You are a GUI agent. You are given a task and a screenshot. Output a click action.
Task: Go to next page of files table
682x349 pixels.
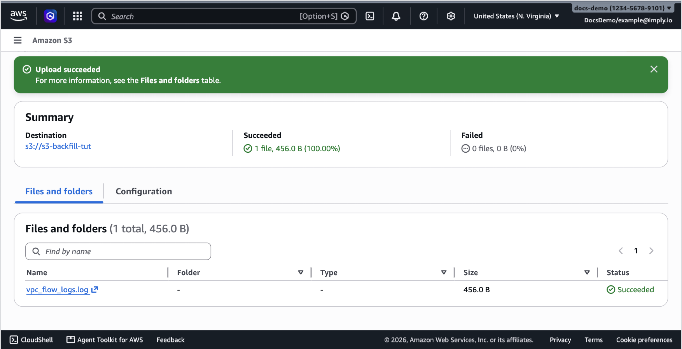pos(651,251)
